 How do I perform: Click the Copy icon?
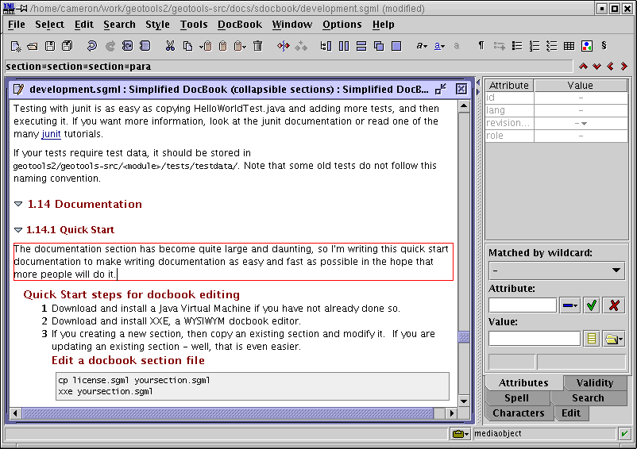pos(187,46)
